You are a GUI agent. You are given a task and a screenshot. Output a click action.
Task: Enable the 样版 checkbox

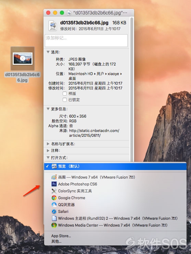pyautogui.click(x=65, y=94)
